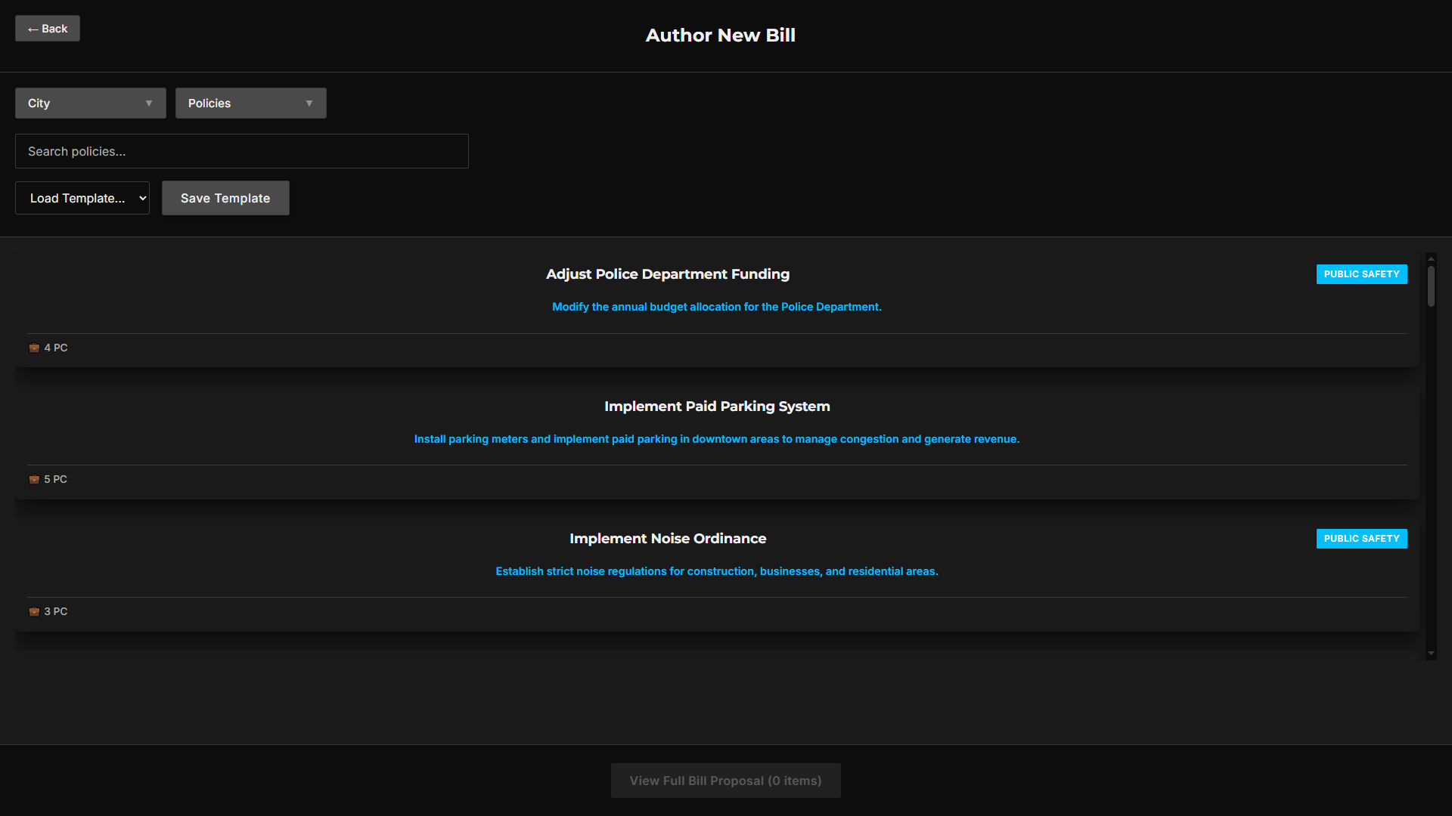This screenshot has height=816, width=1452.
Task: Click the policy list scrollbar thumb
Action: pyautogui.click(x=1431, y=286)
